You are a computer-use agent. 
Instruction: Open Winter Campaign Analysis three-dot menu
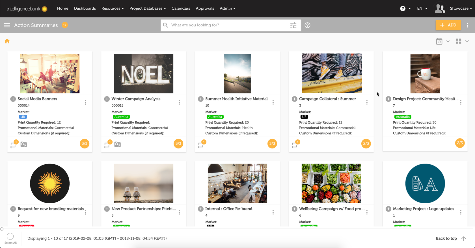(179, 102)
